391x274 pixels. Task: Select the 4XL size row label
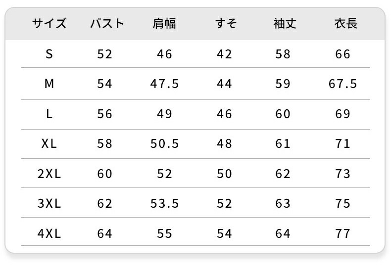[x=49, y=233]
